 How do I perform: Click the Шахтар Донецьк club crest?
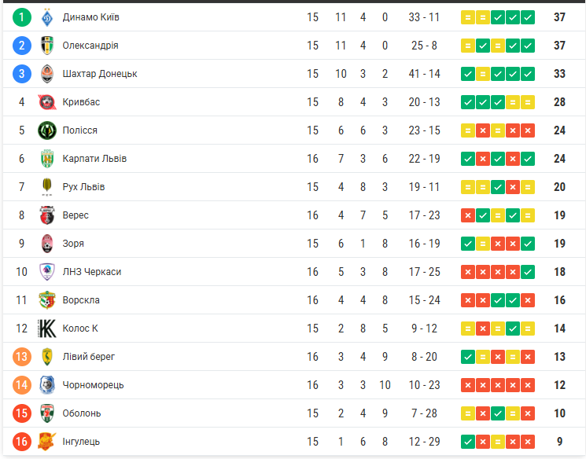(x=47, y=74)
